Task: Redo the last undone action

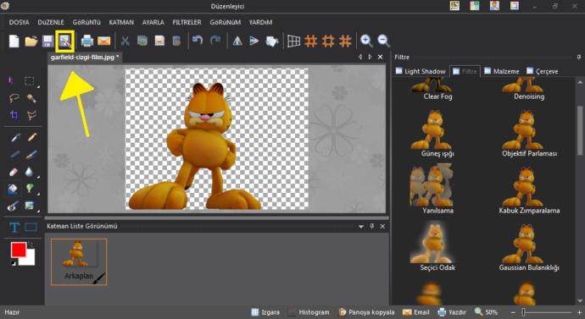Action: [215, 41]
